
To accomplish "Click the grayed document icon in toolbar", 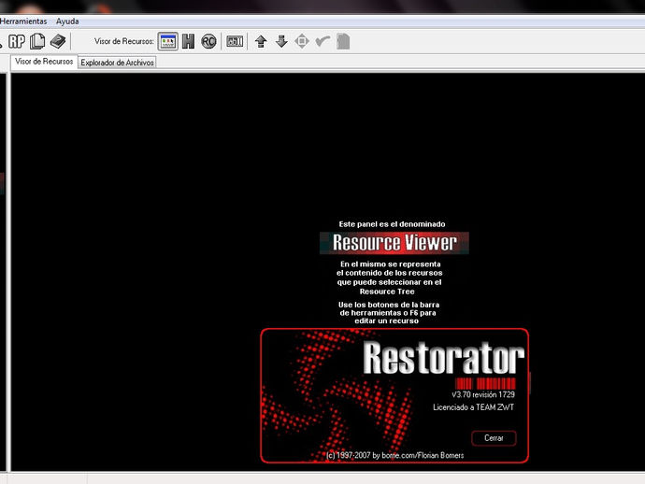I will [x=343, y=41].
